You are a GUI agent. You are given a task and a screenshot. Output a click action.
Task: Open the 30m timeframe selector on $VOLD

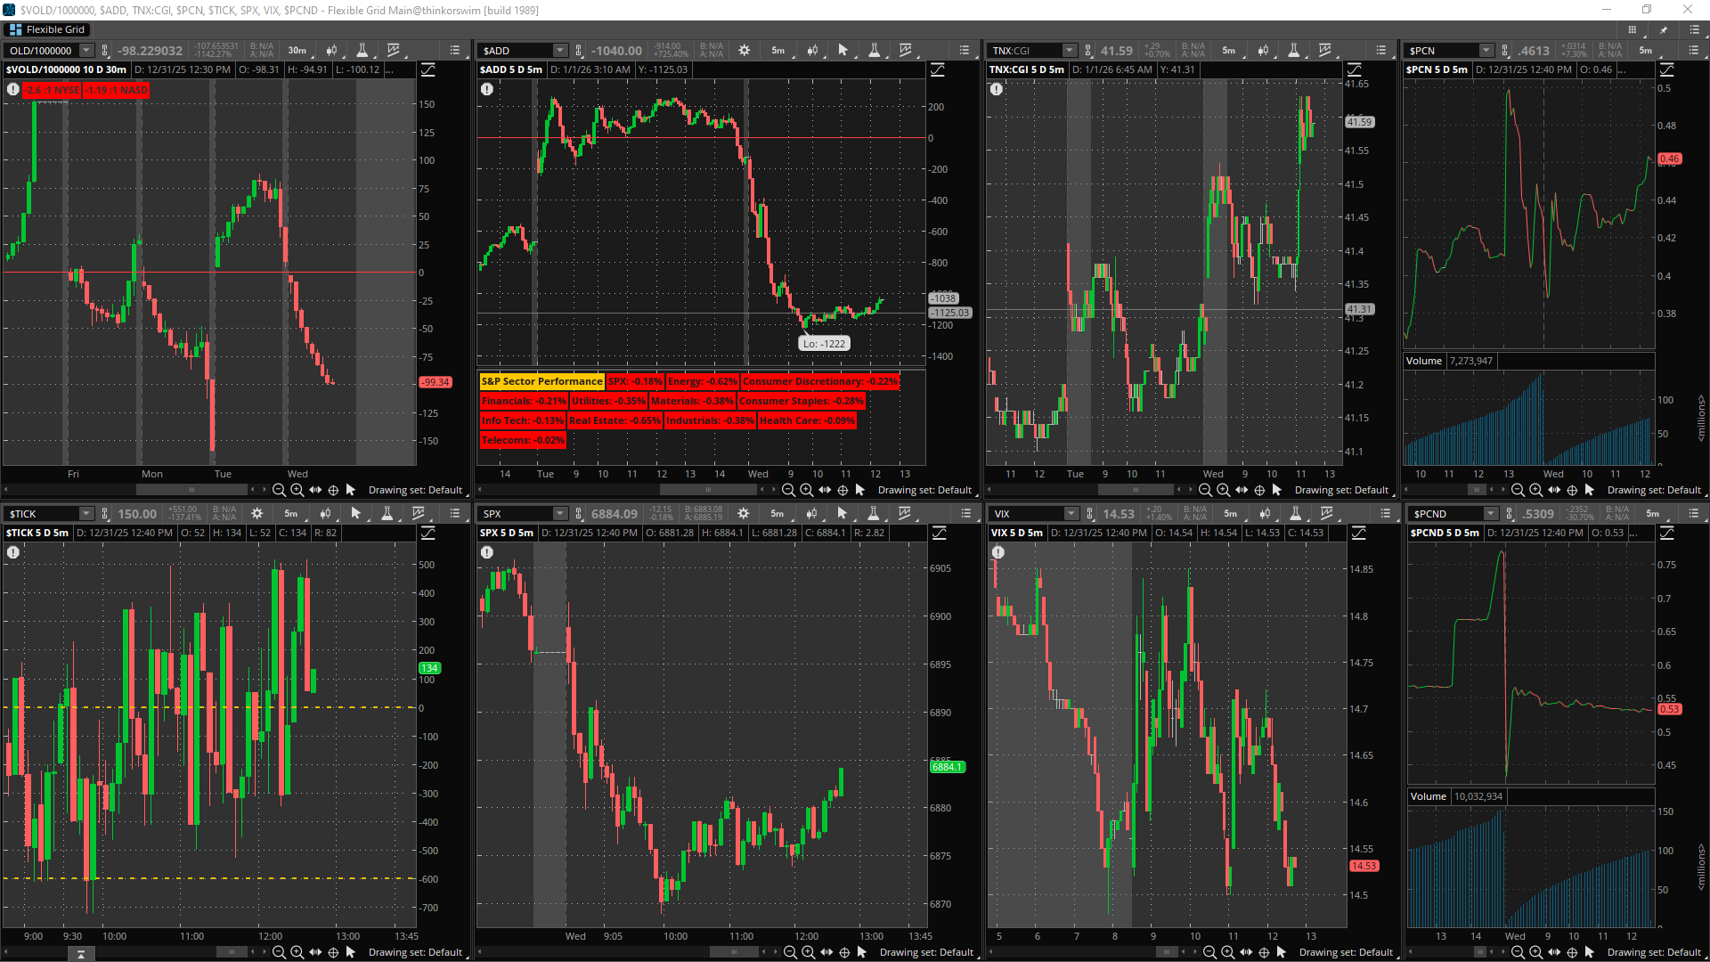tap(297, 51)
